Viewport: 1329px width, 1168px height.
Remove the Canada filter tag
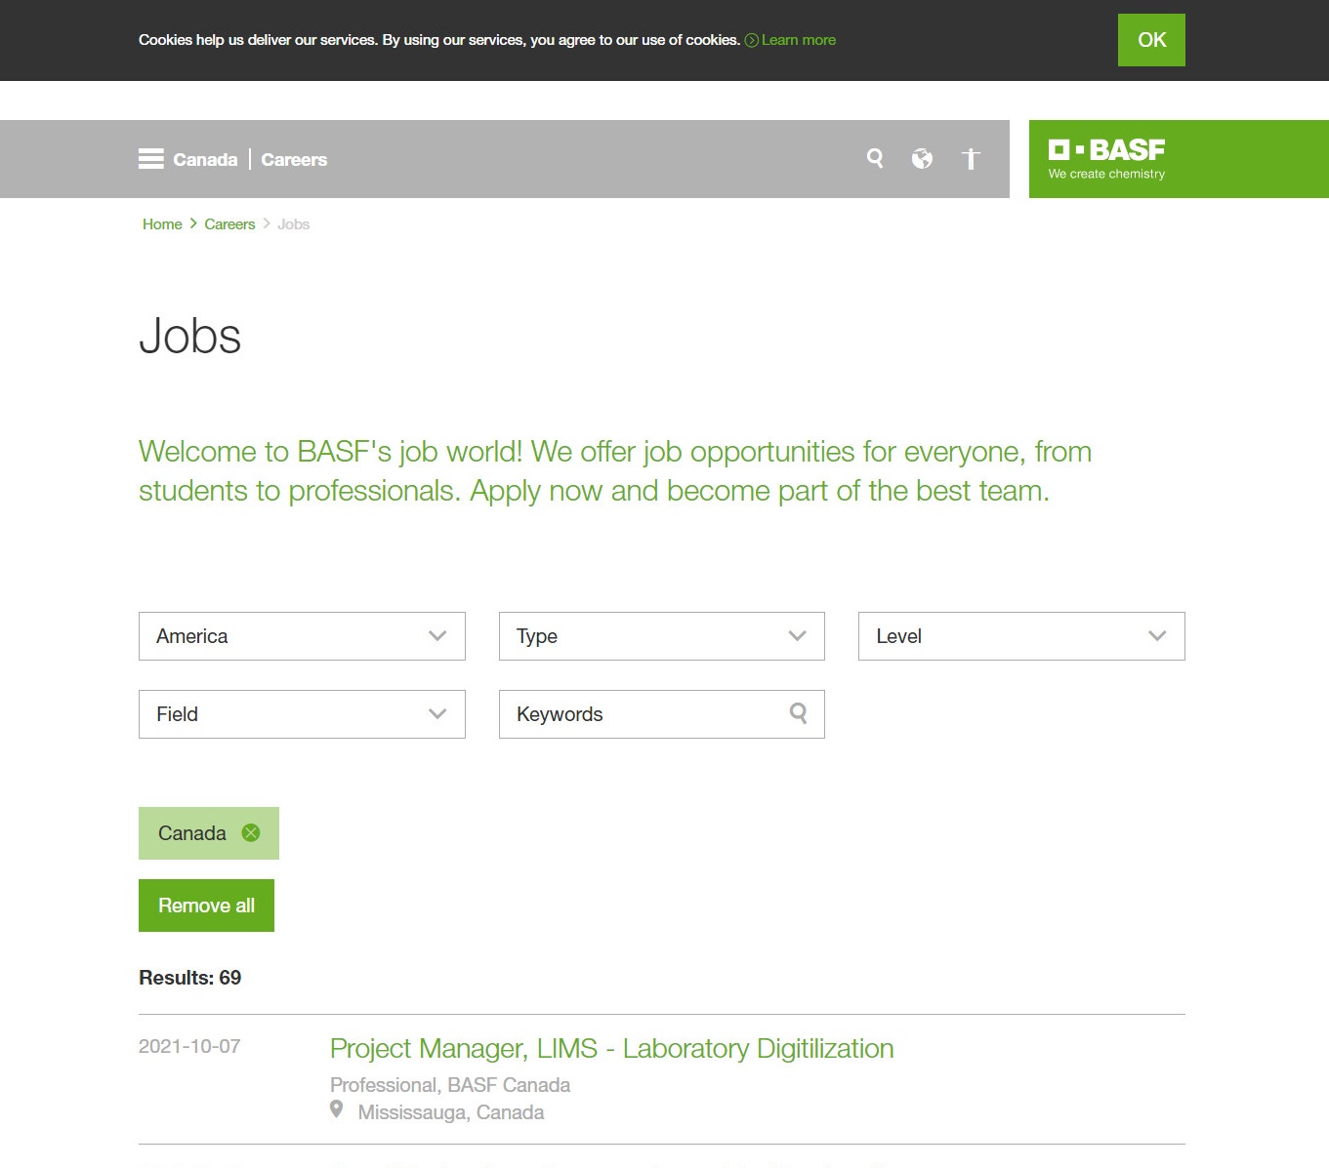click(251, 832)
